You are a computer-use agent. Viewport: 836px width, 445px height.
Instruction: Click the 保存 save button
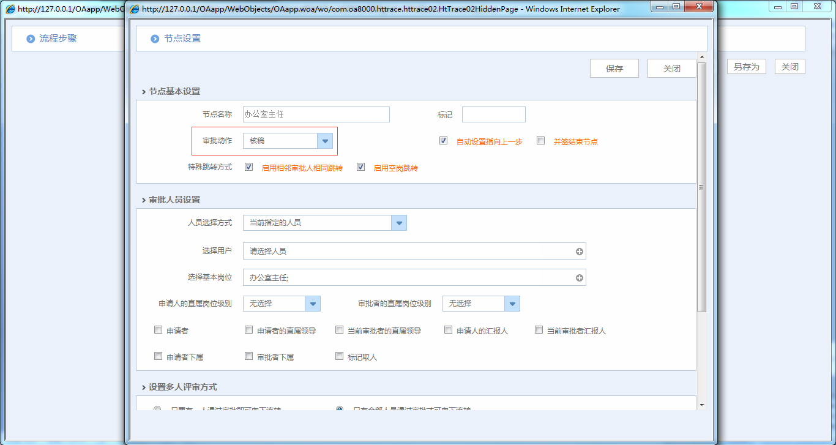pos(614,68)
